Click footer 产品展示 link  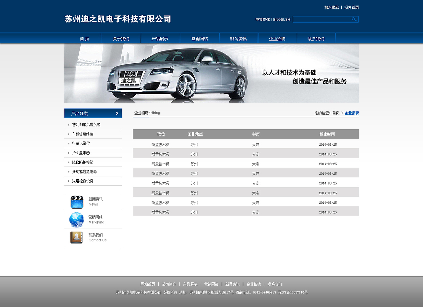coord(190,284)
